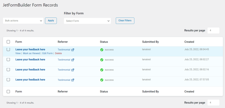Click the Clear Filters button
This screenshot has width=225, height=108.
125,21
